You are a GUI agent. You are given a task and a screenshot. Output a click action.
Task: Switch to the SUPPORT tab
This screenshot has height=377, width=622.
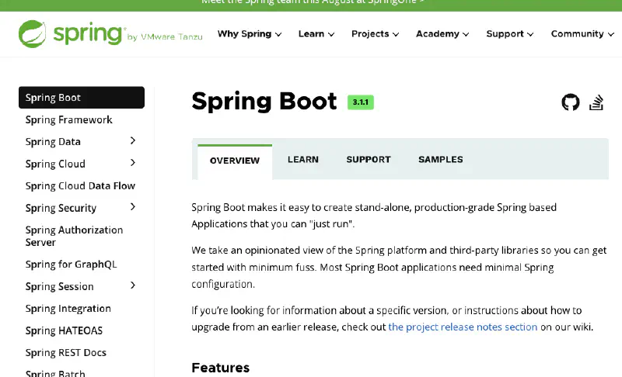click(369, 160)
